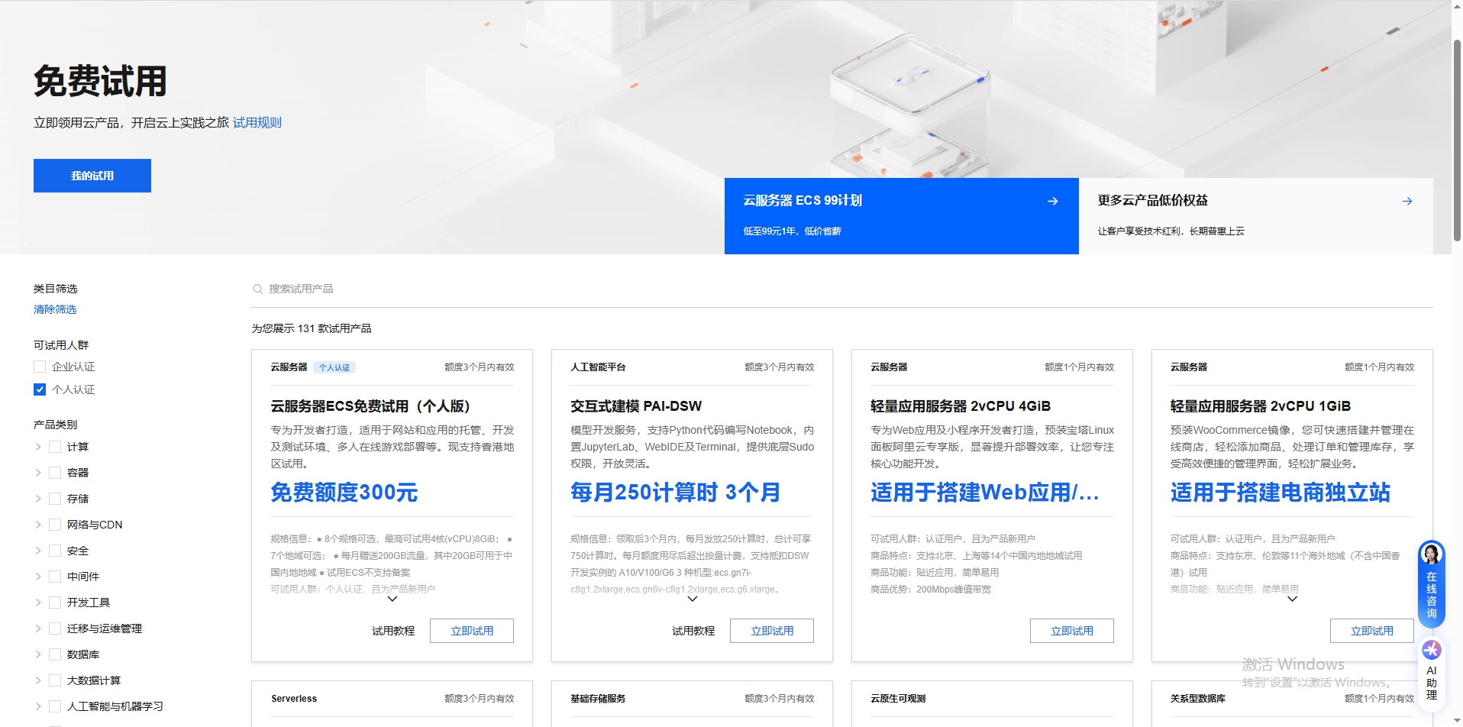Click the 适用于搭建电商独立站 headline
Viewport: 1463px width, 727px height.
pyautogui.click(x=1281, y=493)
